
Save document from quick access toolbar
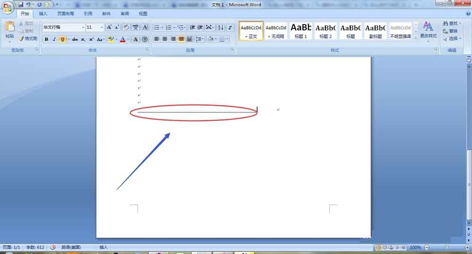click(x=20, y=5)
